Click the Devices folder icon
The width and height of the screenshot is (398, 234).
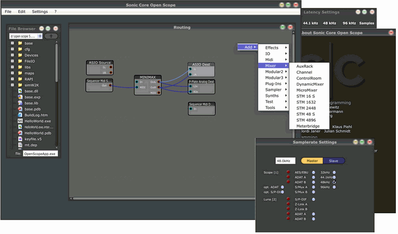click(20, 55)
